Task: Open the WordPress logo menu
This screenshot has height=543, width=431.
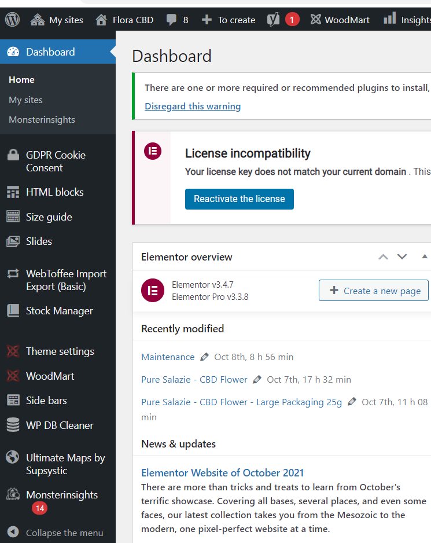Action: (x=13, y=20)
